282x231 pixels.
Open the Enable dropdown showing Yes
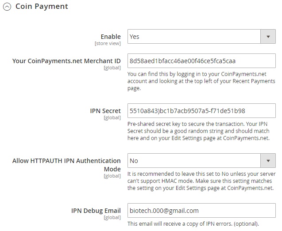click(x=194, y=37)
